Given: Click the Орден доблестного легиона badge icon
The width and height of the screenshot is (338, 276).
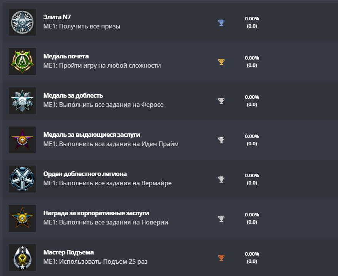Looking at the screenshot, I should pos(22,179).
